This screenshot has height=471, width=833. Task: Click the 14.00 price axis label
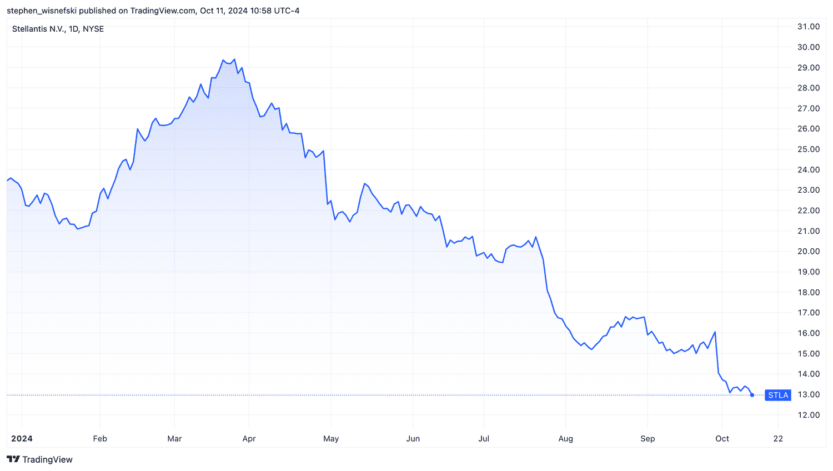(x=809, y=374)
